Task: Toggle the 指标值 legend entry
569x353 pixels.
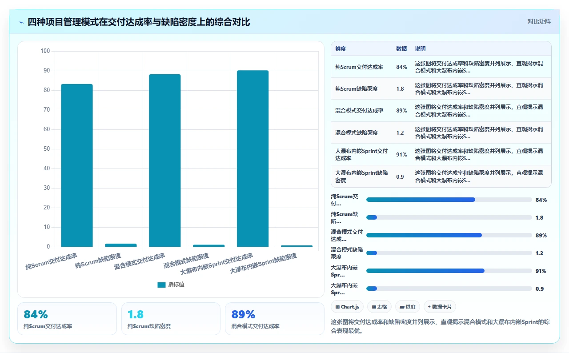Action: (x=171, y=285)
